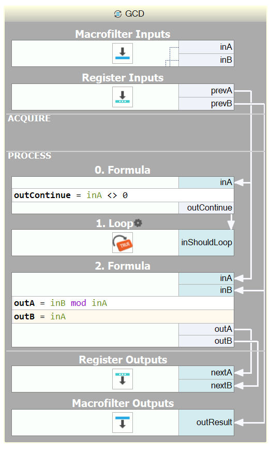The width and height of the screenshot is (271, 449).
Task: Click the GCD title loop icon
Action: (117, 14)
